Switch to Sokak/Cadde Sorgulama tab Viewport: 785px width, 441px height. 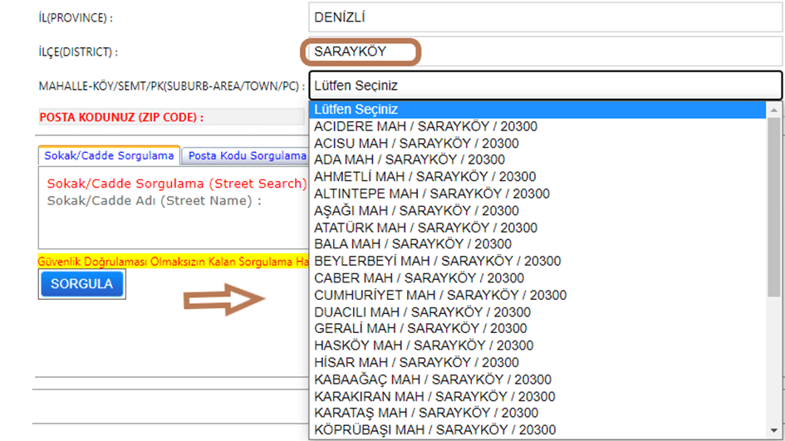[107, 155]
